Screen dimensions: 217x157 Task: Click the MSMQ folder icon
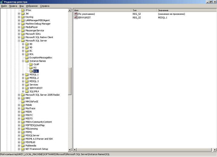click(23, 132)
